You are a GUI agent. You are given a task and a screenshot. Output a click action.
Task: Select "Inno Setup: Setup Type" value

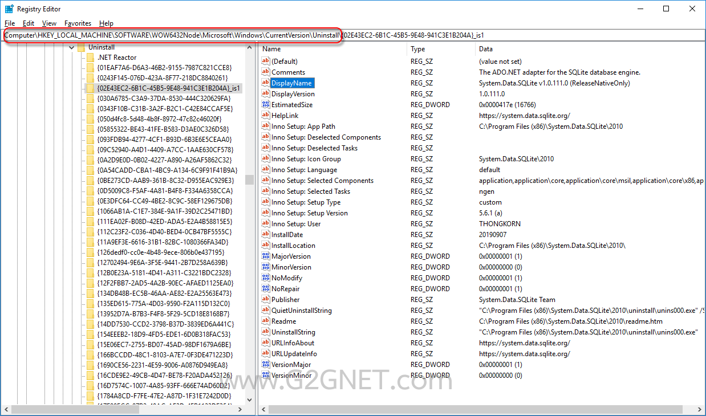click(x=306, y=202)
